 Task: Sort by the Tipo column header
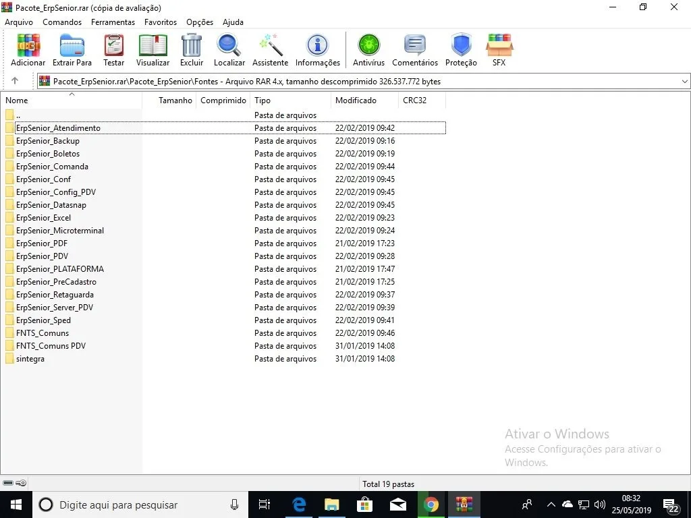[x=290, y=100]
